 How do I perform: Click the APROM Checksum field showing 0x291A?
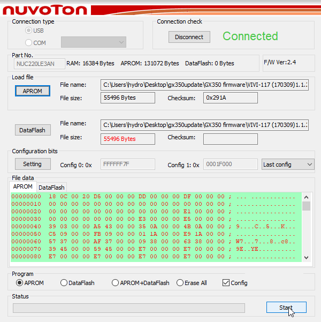pyautogui.click(x=230, y=98)
